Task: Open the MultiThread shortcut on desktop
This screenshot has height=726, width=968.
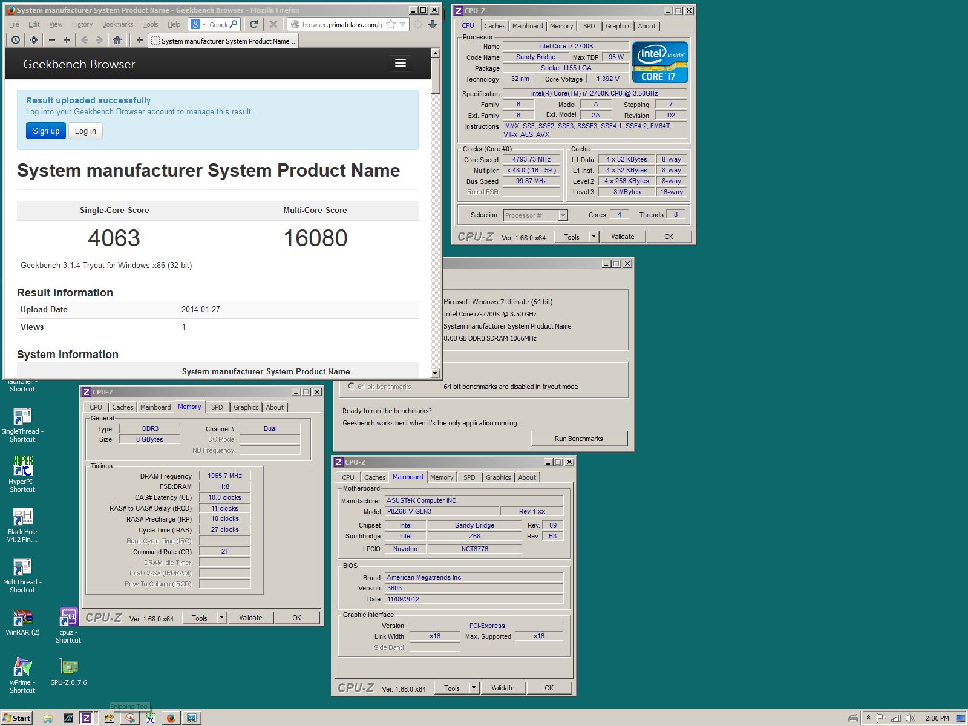Action: [x=22, y=575]
